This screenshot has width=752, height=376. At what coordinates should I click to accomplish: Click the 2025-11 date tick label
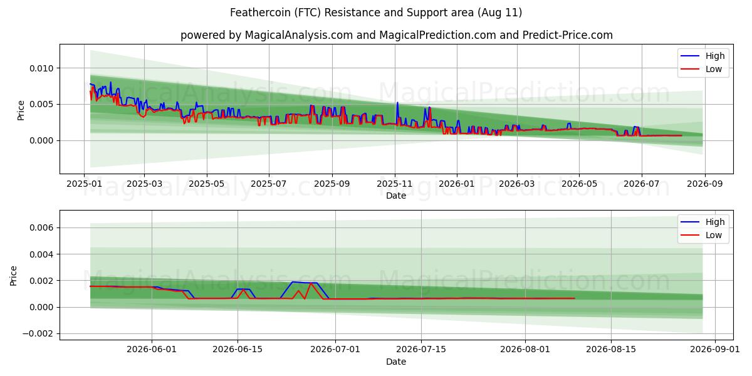coord(395,184)
